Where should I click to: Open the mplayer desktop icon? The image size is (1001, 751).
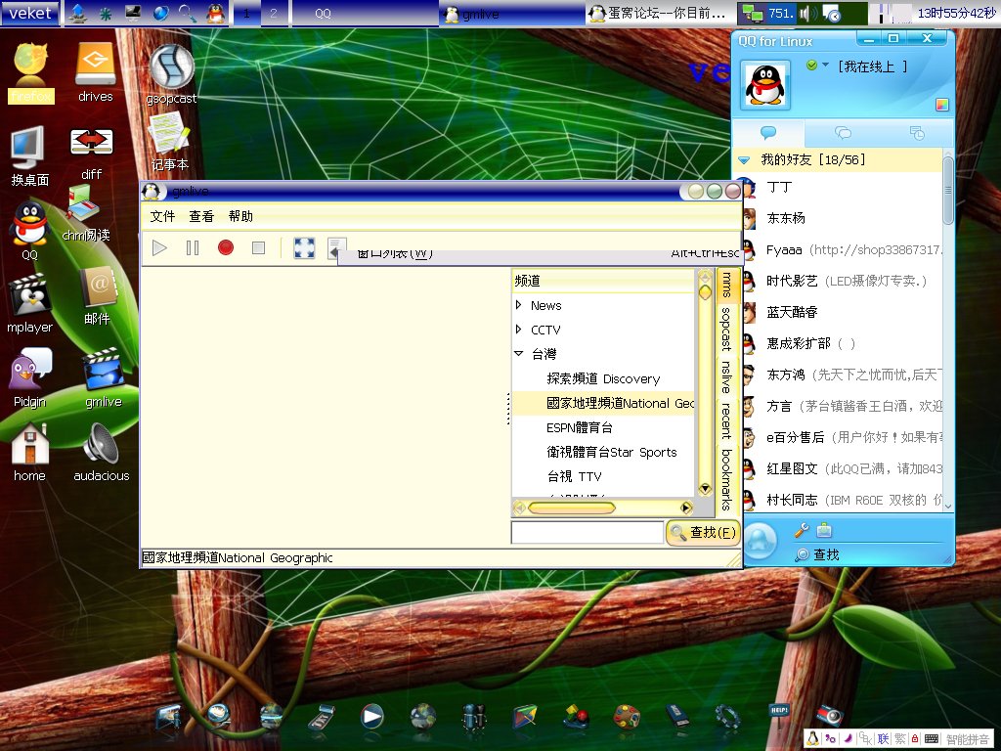pos(29,304)
